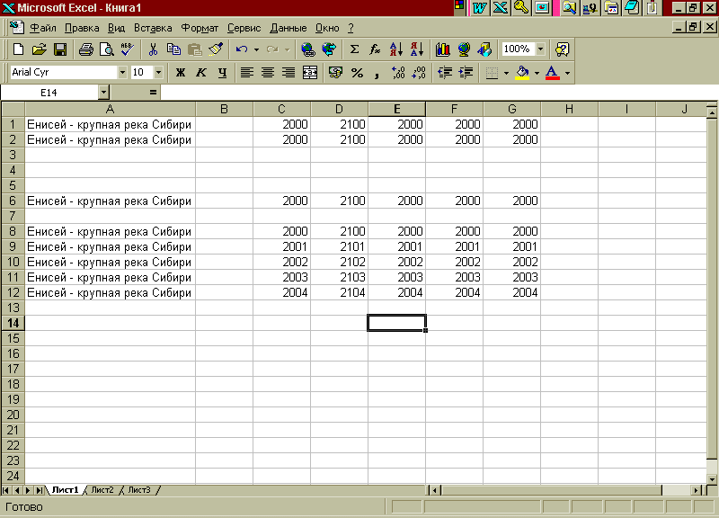Toggle underline Ч formatting
The width and height of the screenshot is (719, 518).
coord(222,73)
